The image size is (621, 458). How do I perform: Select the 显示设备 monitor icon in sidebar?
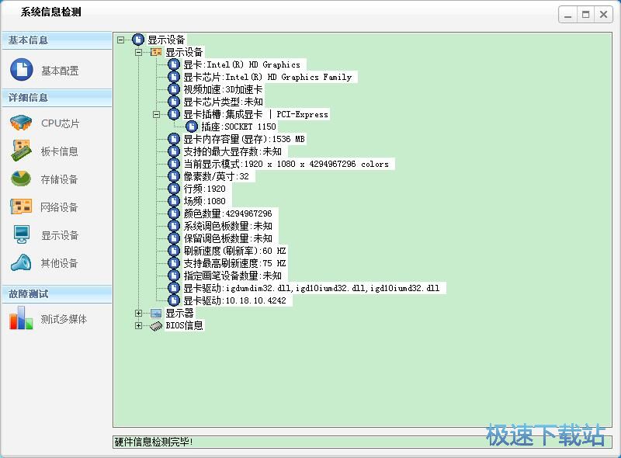(x=22, y=234)
